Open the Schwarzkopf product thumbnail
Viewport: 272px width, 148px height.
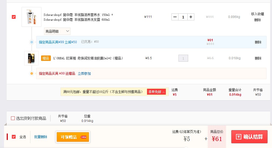(31, 17)
